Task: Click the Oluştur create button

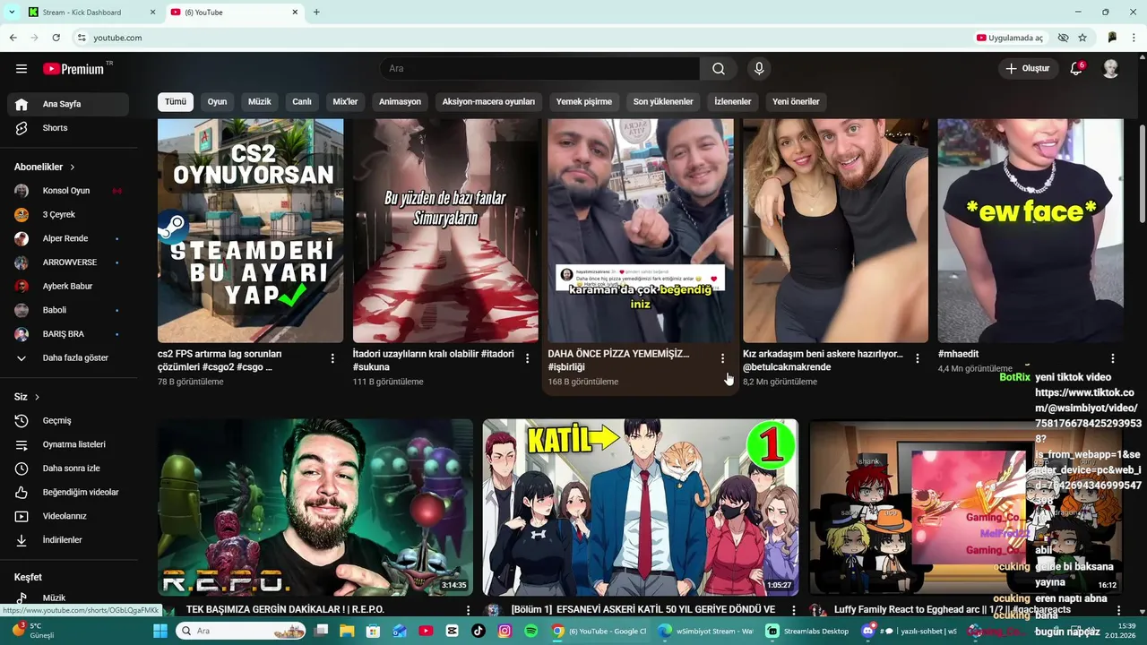Action: pyautogui.click(x=1028, y=69)
